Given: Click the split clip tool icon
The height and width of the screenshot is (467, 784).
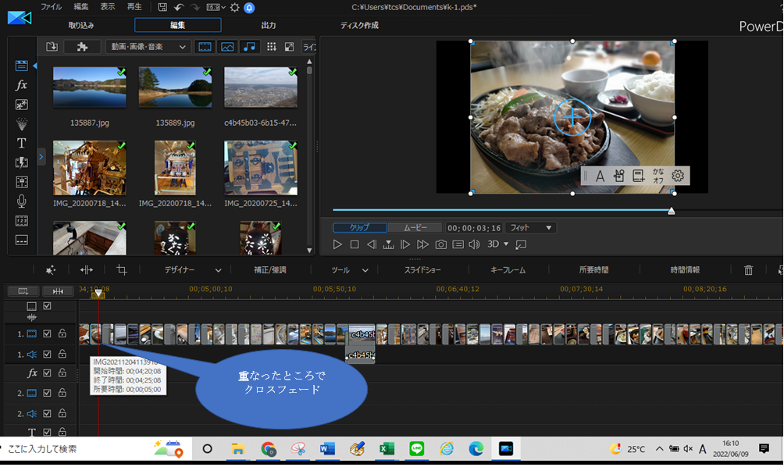Looking at the screenshot, I should (x=86, y=270).
